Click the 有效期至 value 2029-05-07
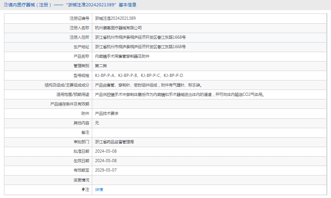The image size is (331, 198). click(106, 170)
